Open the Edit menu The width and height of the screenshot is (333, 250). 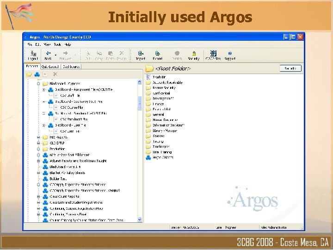pyautogui.click(x=38, y=44)
